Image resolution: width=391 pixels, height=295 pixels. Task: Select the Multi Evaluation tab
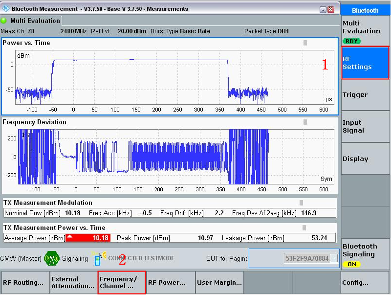click(31, 21)
